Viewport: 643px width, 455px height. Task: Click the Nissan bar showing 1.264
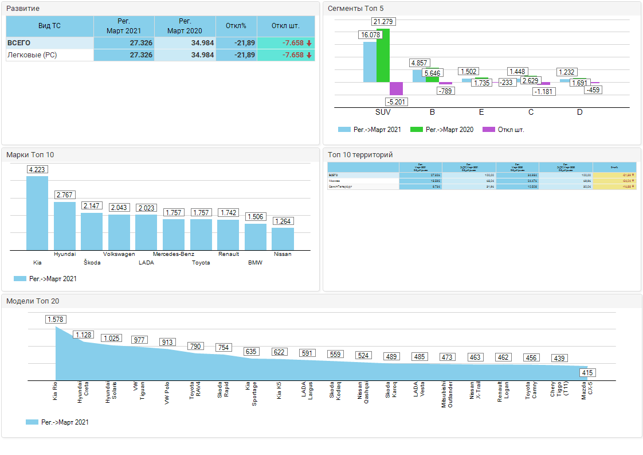coord(283,239)
